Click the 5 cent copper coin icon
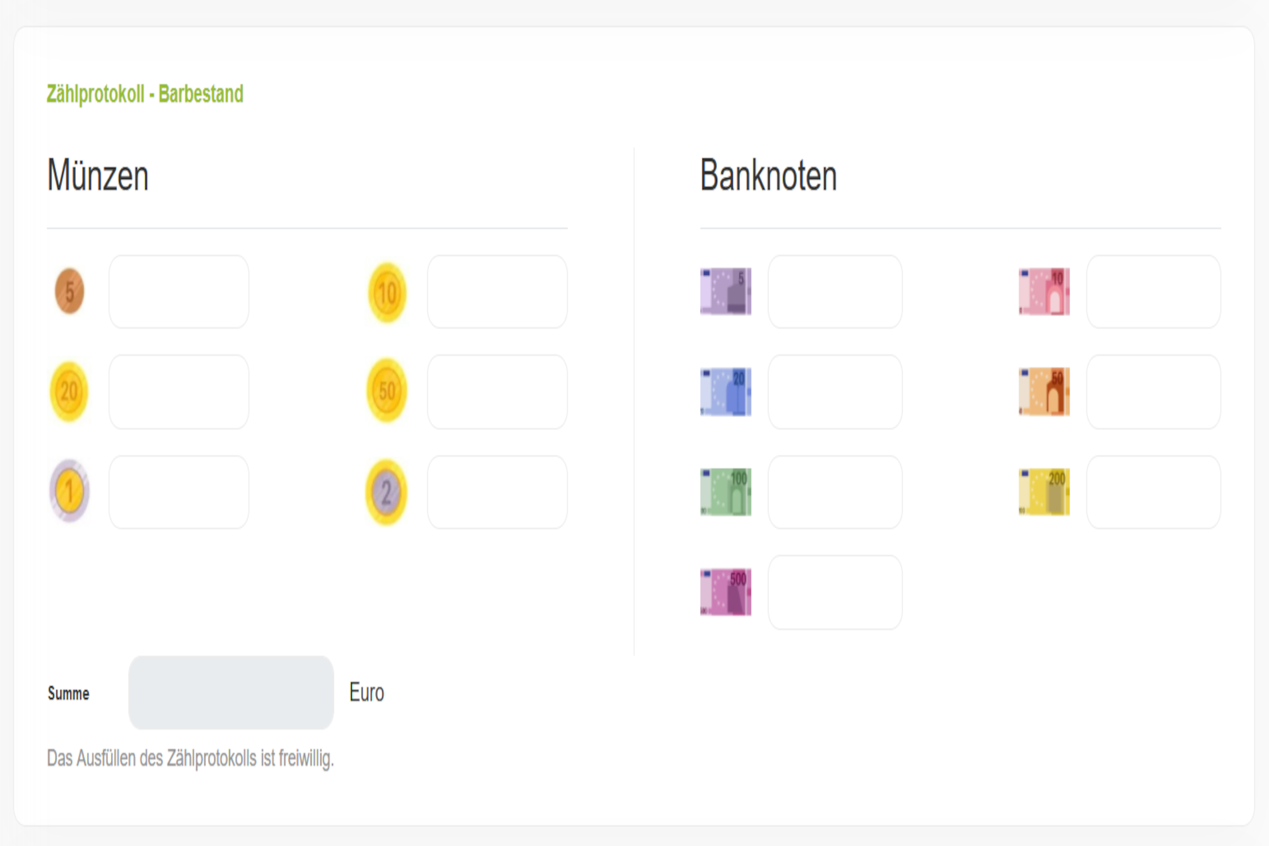1269x846 pixels. (69, 291)
